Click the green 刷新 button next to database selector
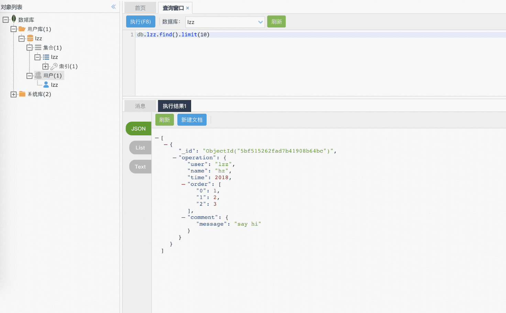 point(276,22)
